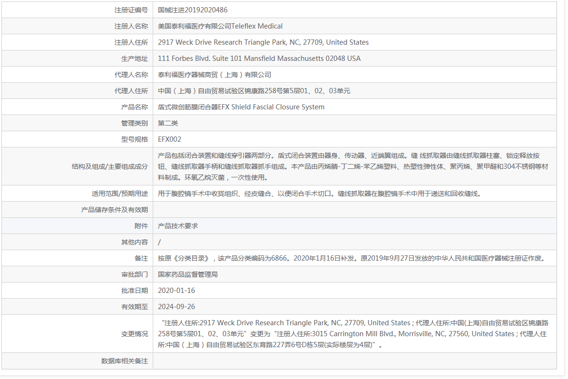Select expiry date 2024-09-26

point(176,307)
